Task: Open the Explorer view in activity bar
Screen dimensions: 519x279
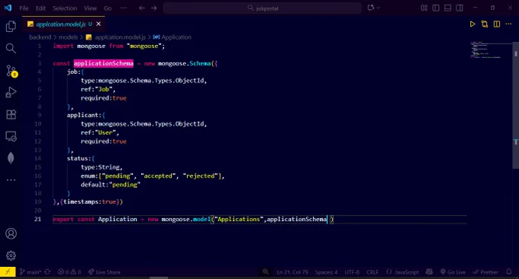Action: 11,27
